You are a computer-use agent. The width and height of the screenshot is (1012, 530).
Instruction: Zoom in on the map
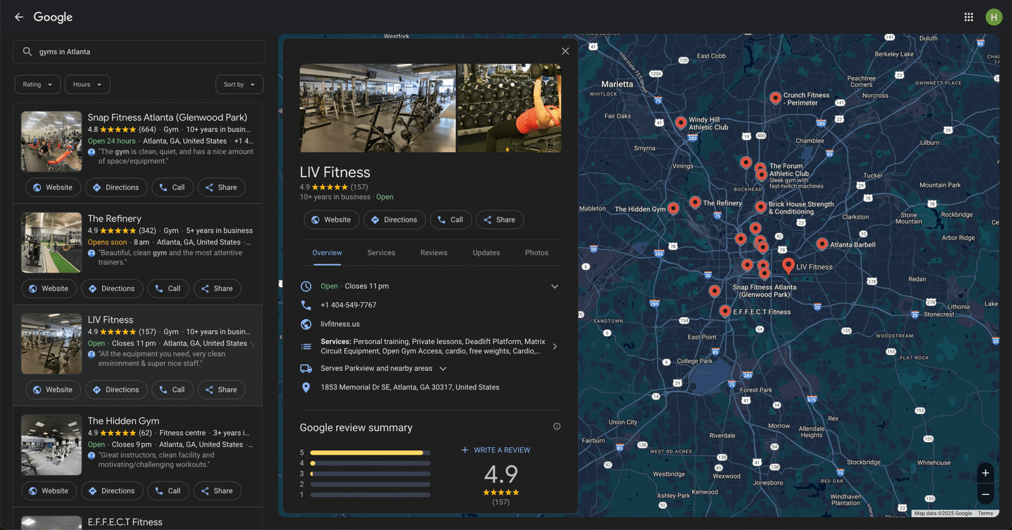click(985, 473)
